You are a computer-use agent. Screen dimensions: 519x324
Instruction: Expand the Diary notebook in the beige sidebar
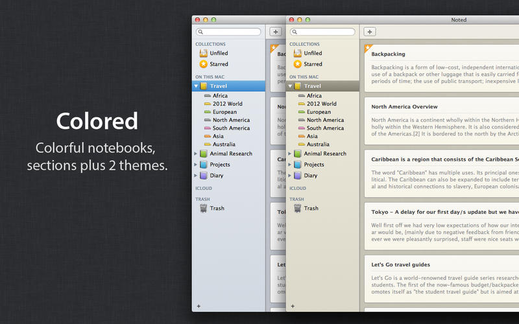coord(290,175)
